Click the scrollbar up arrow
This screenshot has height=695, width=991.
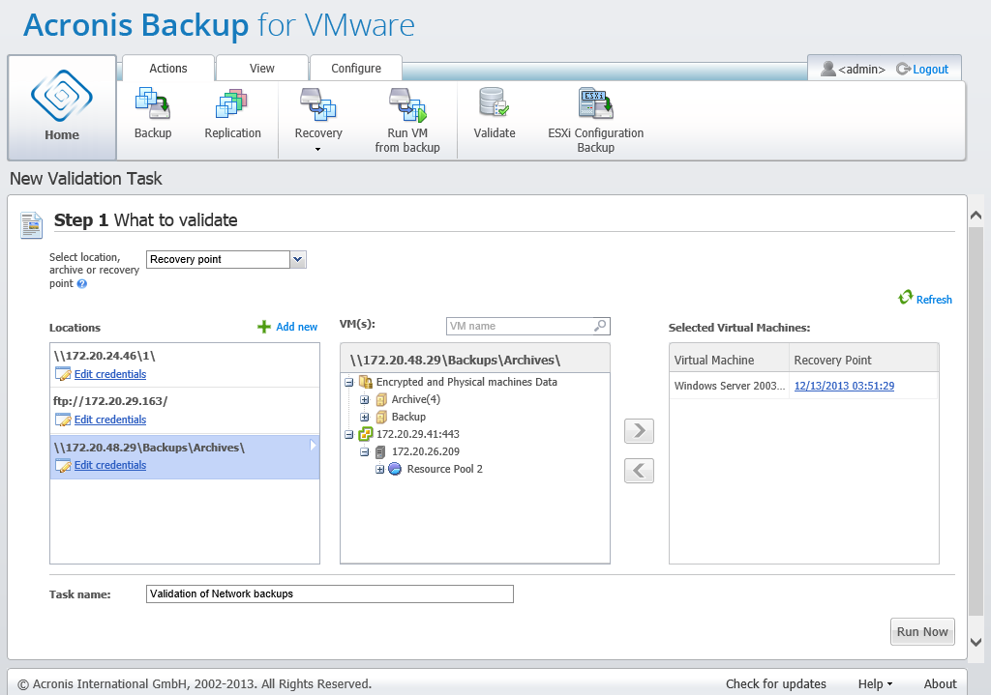(976, 216)
